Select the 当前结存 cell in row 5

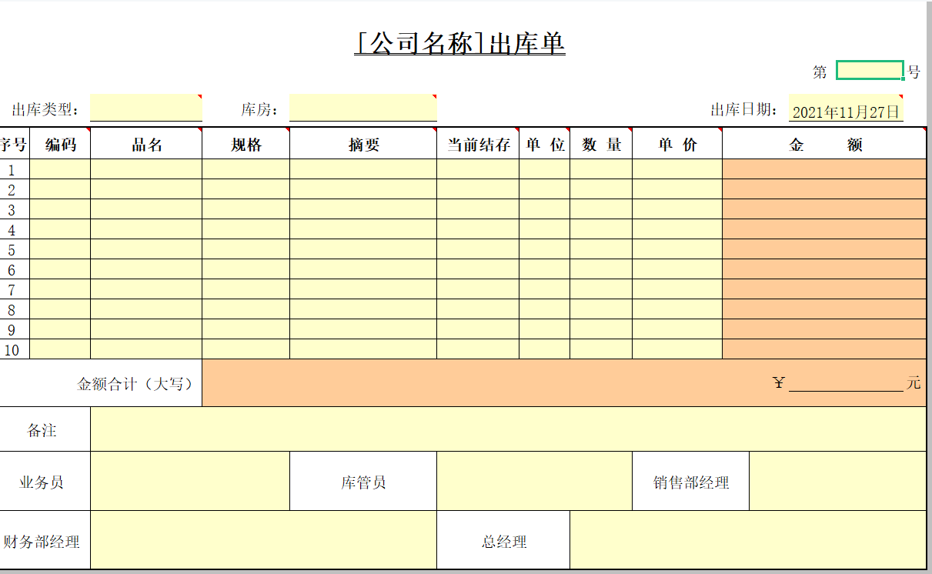477,249
